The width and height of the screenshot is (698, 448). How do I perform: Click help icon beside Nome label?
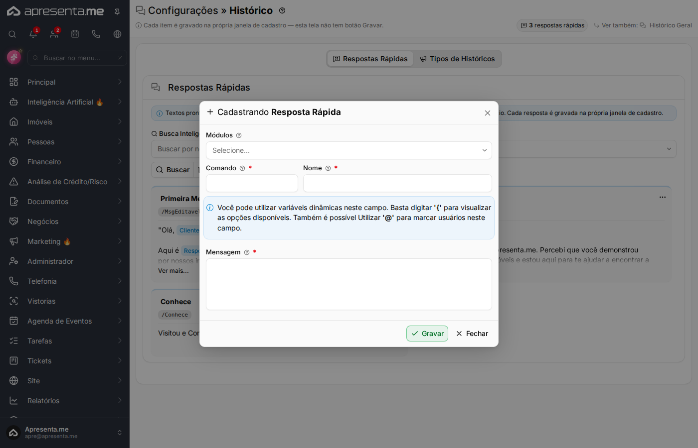point(328,168)
